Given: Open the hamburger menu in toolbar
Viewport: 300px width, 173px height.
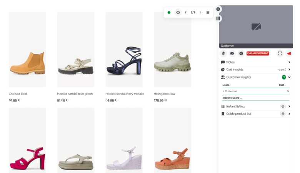Looking at the screenshot, I should [208, 12].
